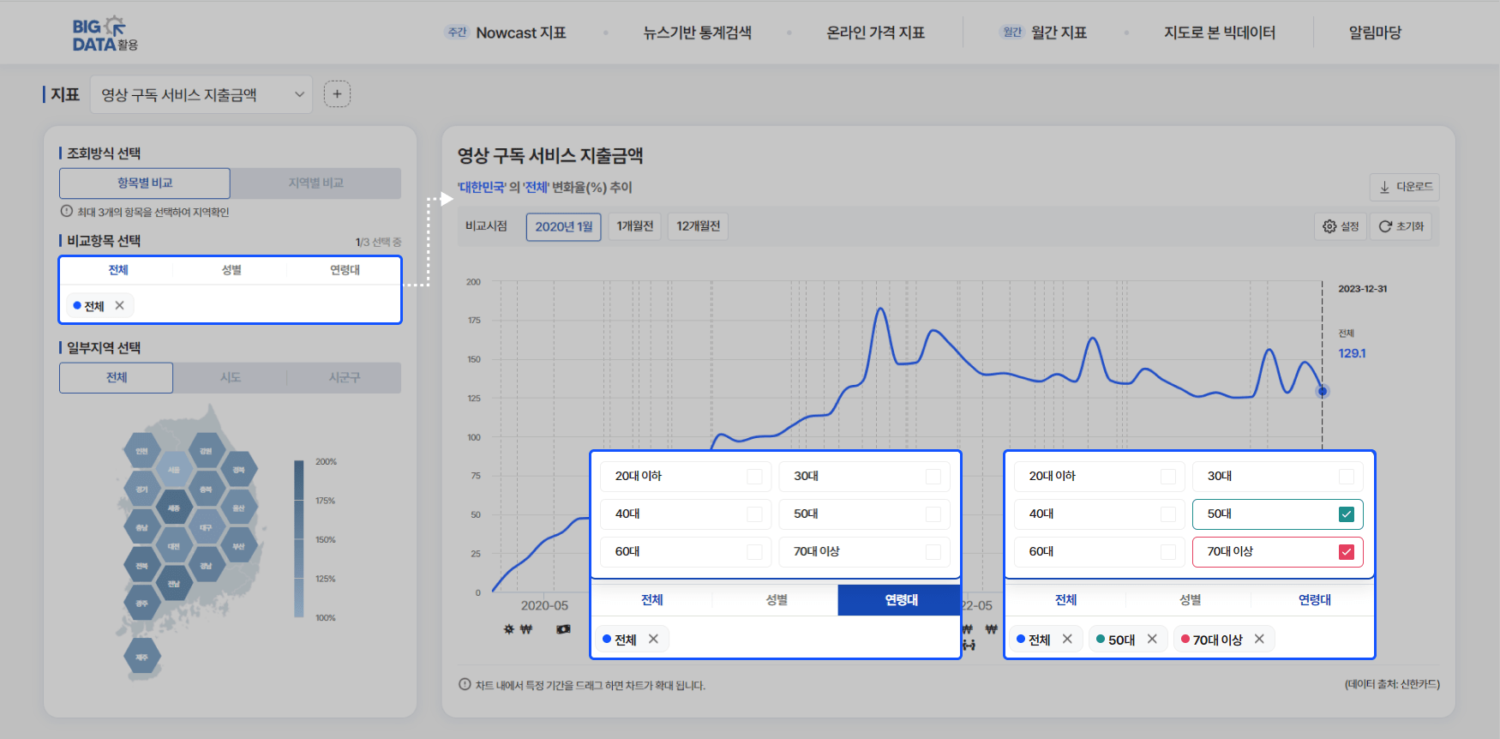Uncheck the checked 50대 checkbox
Screen dimensions: 1500x739
pyautogui.click(x=1346, y=514)
